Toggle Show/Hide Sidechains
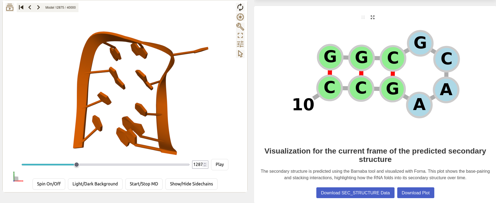The width and height of the screenshot is (496, 203). (x=191, y=184)
